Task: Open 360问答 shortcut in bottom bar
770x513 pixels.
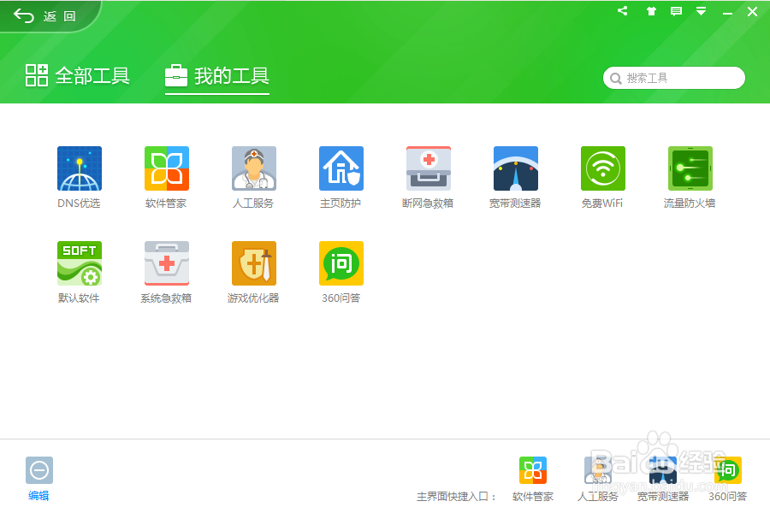Action: (x=728, y=470)
